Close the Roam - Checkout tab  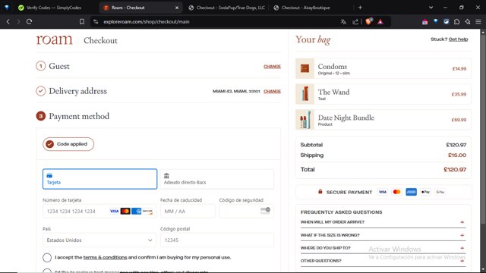click(x=177, y=8)
